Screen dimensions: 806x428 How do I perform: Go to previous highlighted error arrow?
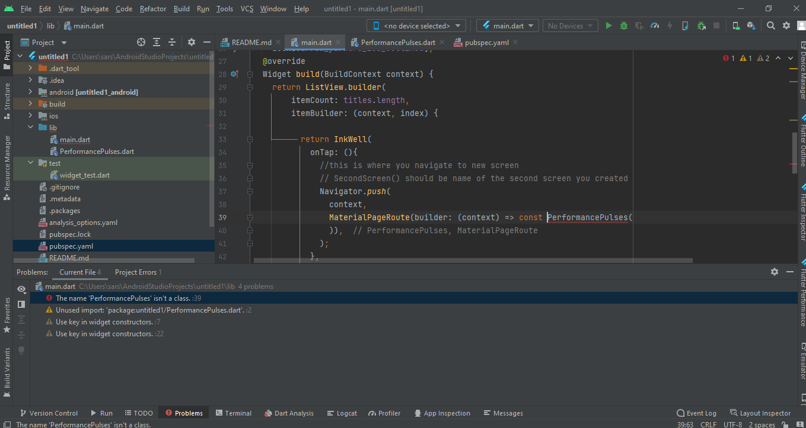779,58
